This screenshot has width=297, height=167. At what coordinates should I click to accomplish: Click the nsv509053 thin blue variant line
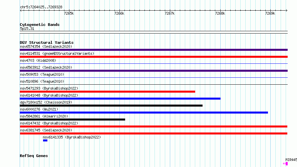pyautogui.click(x=154, y=77)
